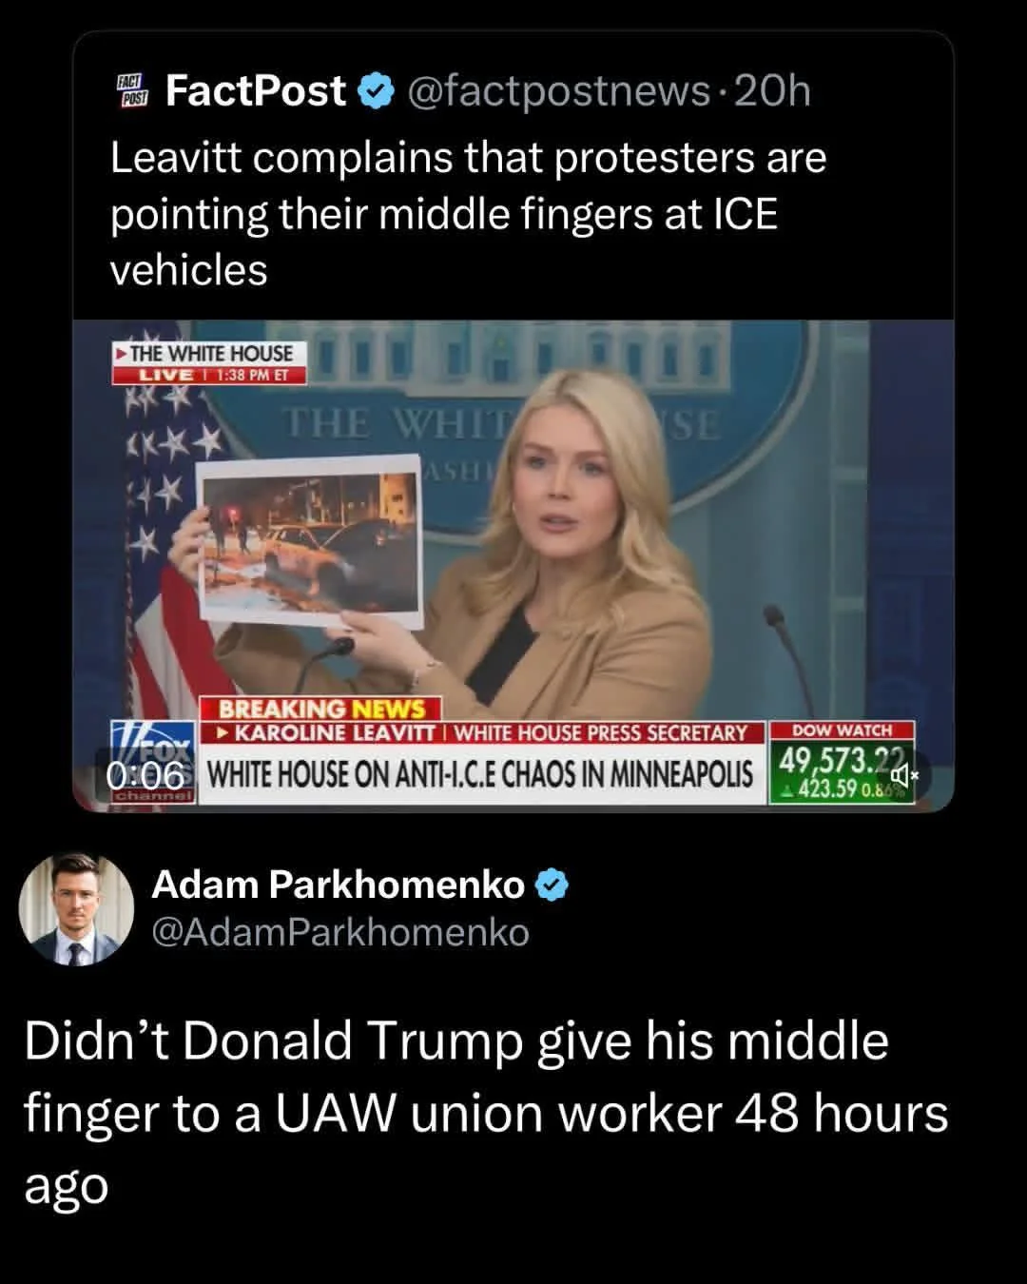Open the @factpostnews handle
Viewport: 1027px width, 1284px height.
[558, 92]
